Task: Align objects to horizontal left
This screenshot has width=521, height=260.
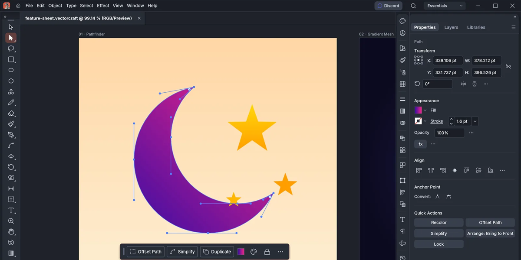Action: click(419, 170)
